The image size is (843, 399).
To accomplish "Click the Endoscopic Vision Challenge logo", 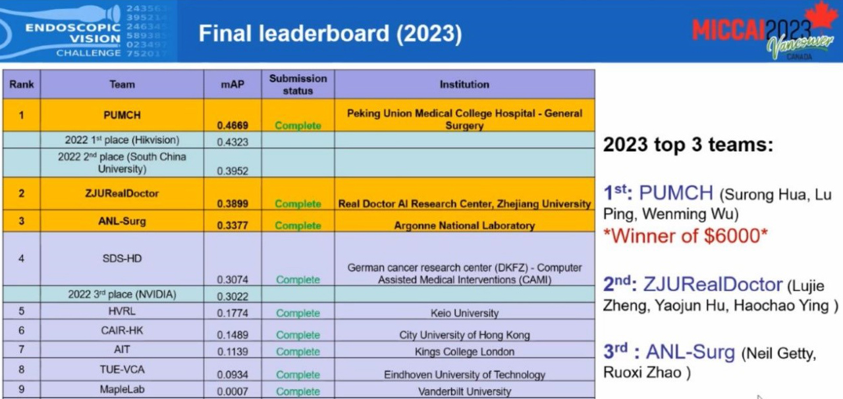I will 89,31.
